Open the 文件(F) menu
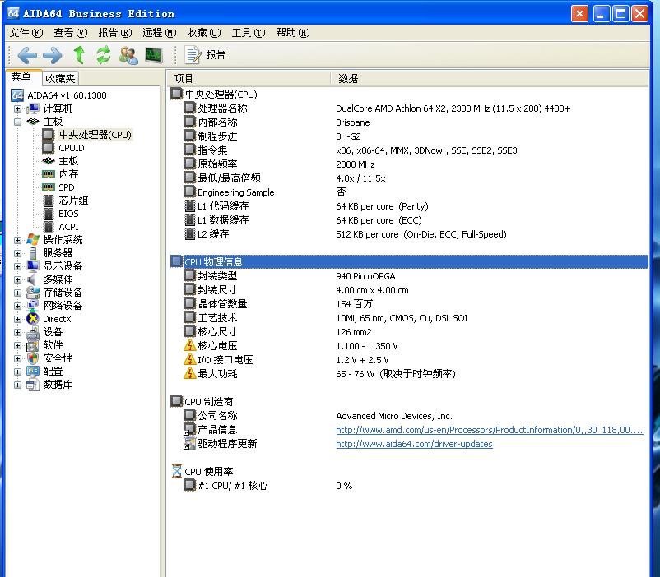The width and height of the screenshot is (660, 577). click(x=26, y=33)
